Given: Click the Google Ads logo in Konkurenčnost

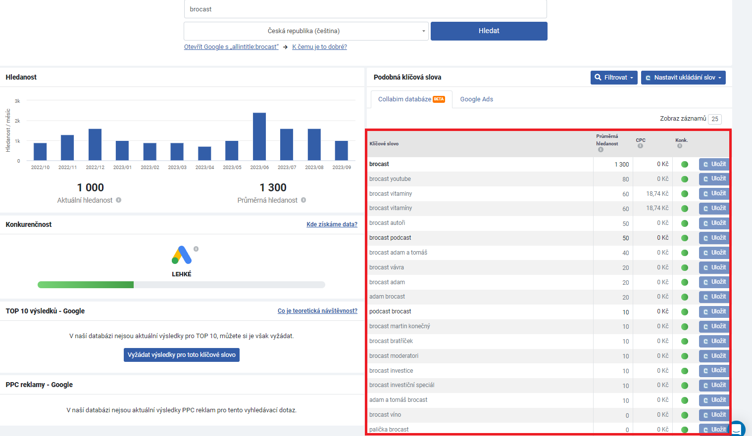Looking at the screenshot, I should (182, 255).
